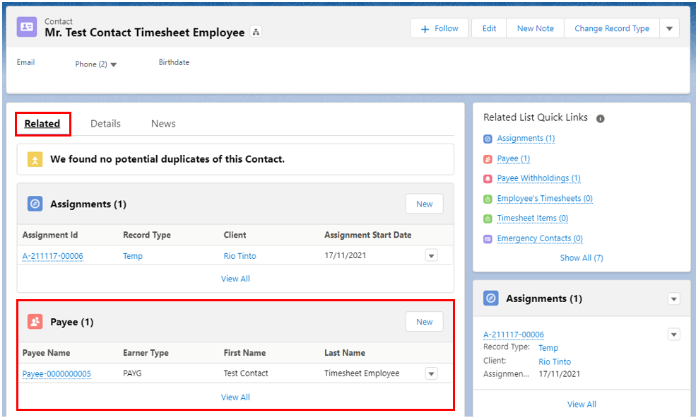Click the 17/11/2021 date cell in table
696x418 pixels.
coord(346,255)
